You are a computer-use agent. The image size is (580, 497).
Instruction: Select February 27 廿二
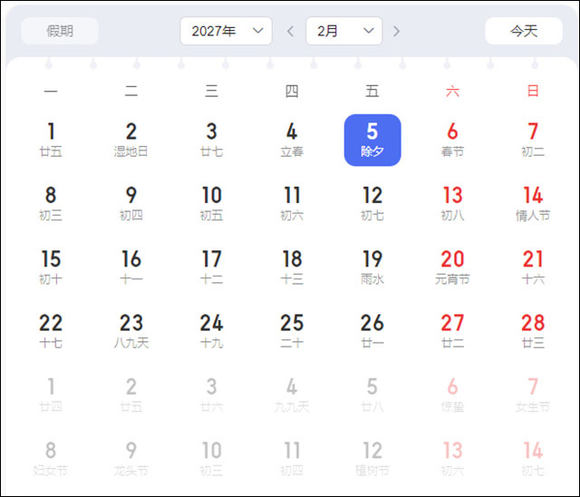[453, 332]
